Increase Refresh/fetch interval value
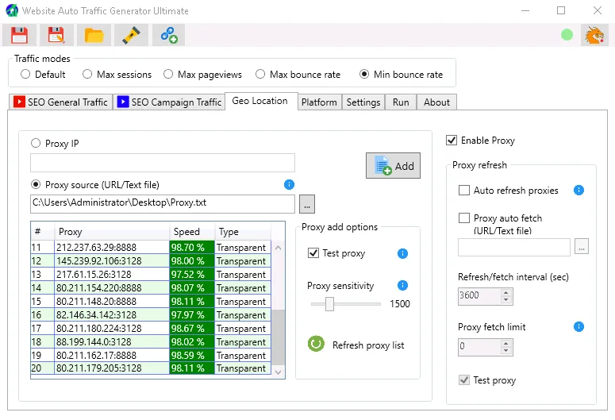This screenshot has width=615, height=420. [506, 292]
